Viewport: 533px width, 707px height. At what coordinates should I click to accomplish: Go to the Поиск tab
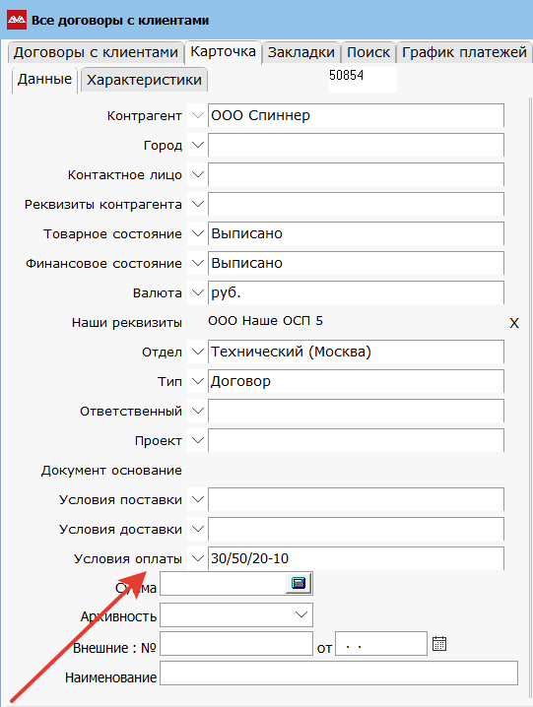coord(368,52)
